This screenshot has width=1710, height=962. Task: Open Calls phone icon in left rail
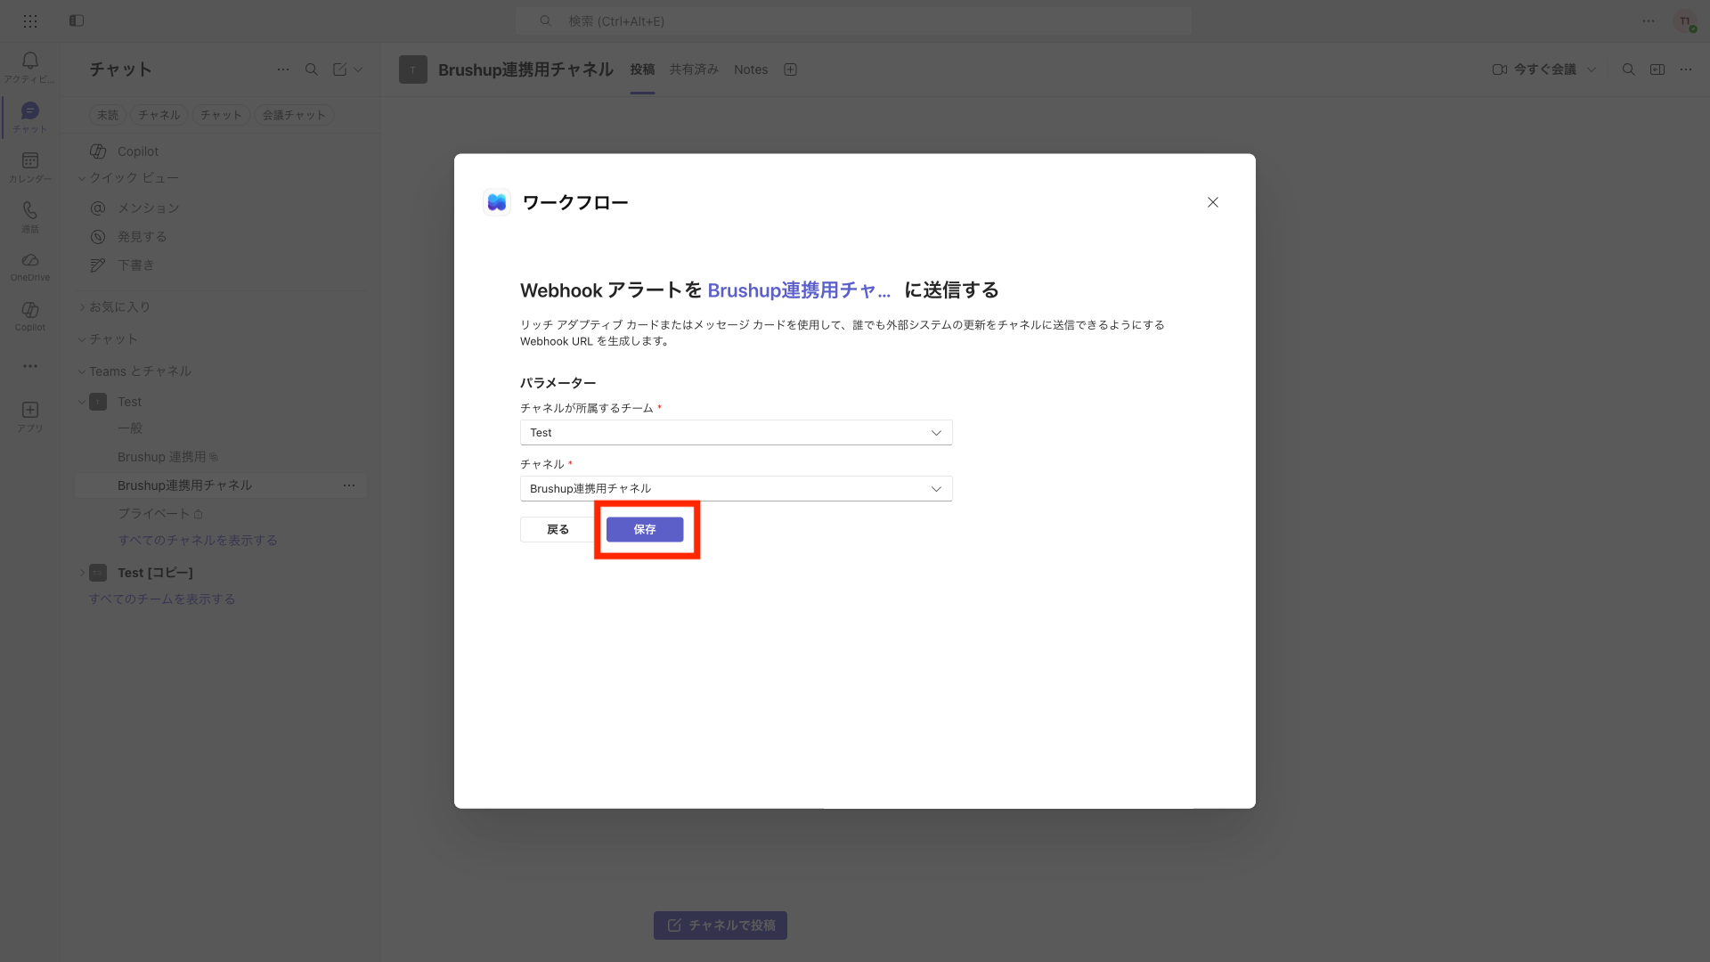pyautogui.click(x=30, y=216)
